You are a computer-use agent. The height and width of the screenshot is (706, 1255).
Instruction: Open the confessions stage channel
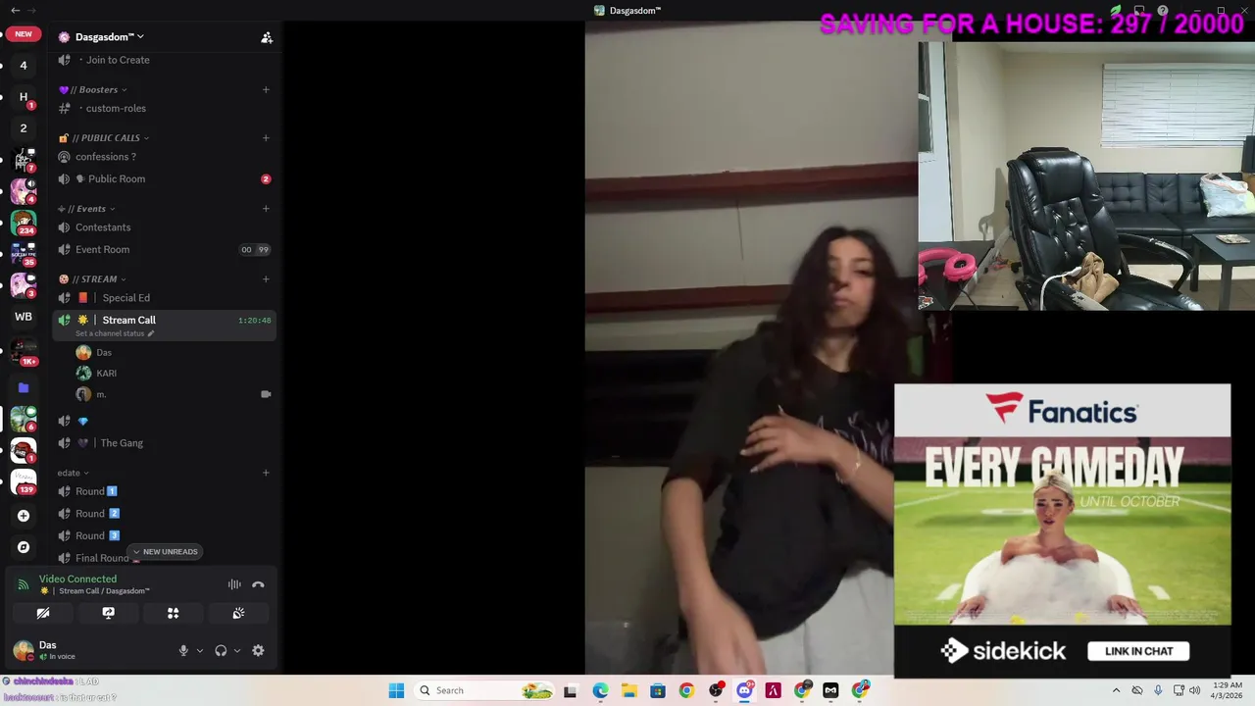106,157
